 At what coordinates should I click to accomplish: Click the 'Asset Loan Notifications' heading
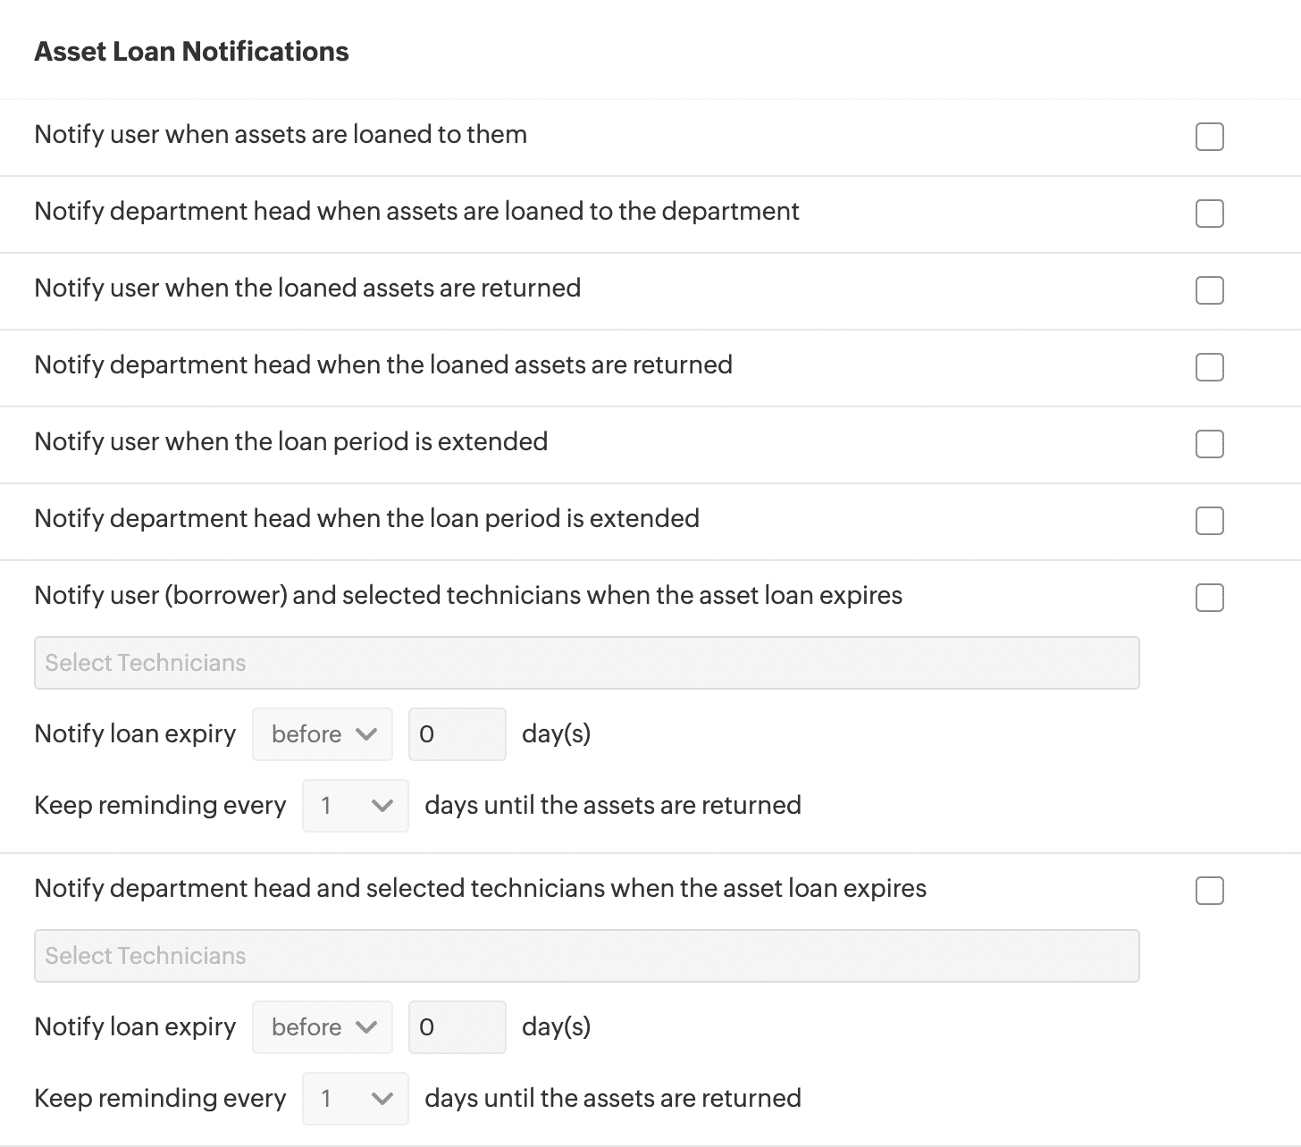191,52
